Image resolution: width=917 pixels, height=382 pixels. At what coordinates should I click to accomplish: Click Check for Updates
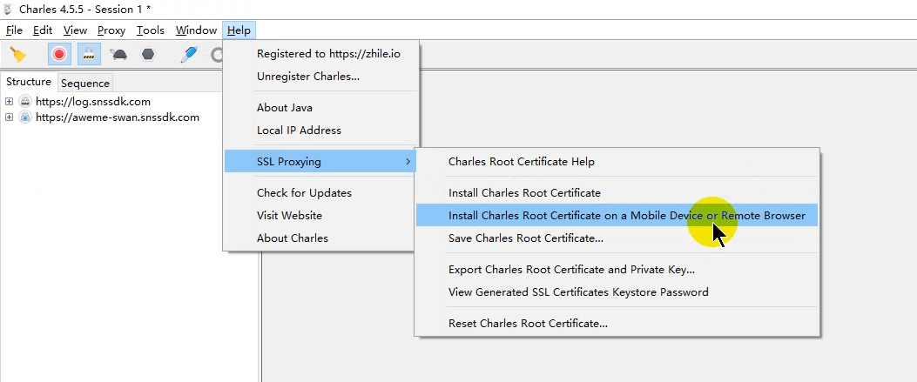coord(304,192)
